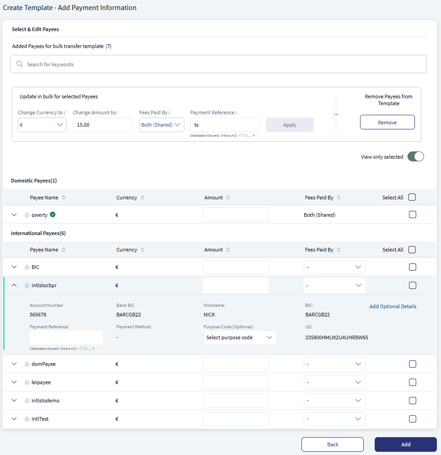
Task: Select the domPayee checkbox
Action: pos(413,364)
